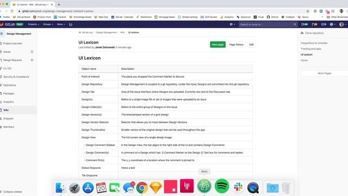Click the '- Comment Pin(s)' cell
Viewport: 348px width, 196px height.
tap(98, 160)
